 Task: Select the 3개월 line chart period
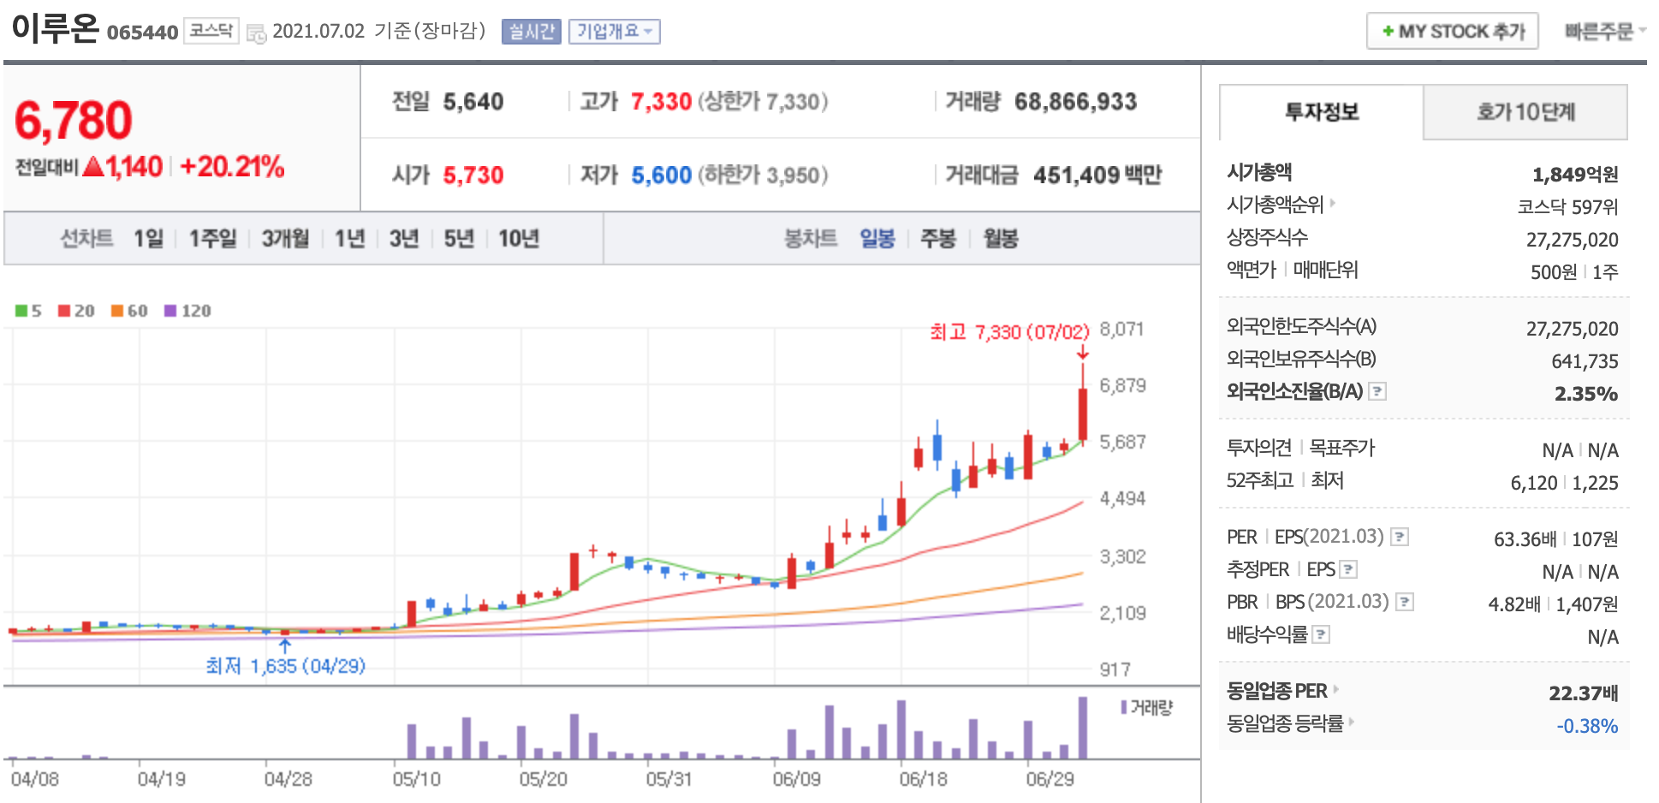pyautogui.click(x=285, y=238)
